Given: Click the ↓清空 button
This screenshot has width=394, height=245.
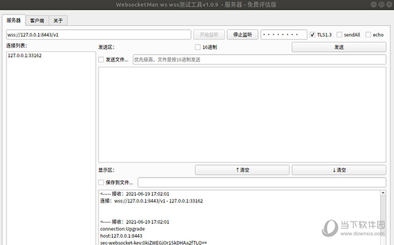Looking at the screenshot, I should click(339, 170).
